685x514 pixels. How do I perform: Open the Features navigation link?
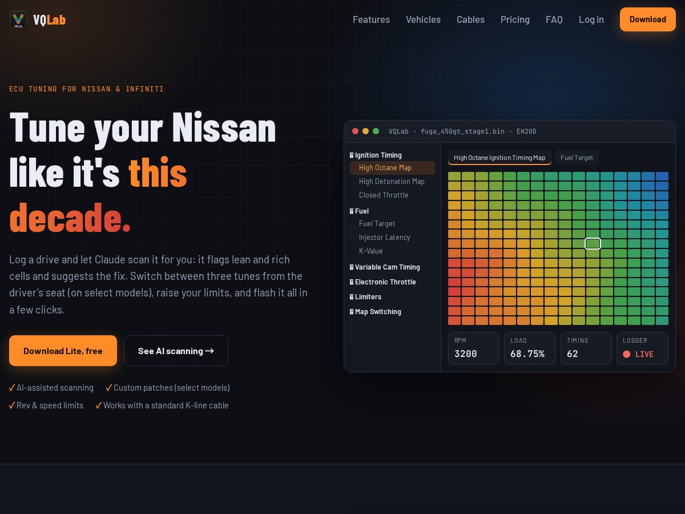click(371, 19)
